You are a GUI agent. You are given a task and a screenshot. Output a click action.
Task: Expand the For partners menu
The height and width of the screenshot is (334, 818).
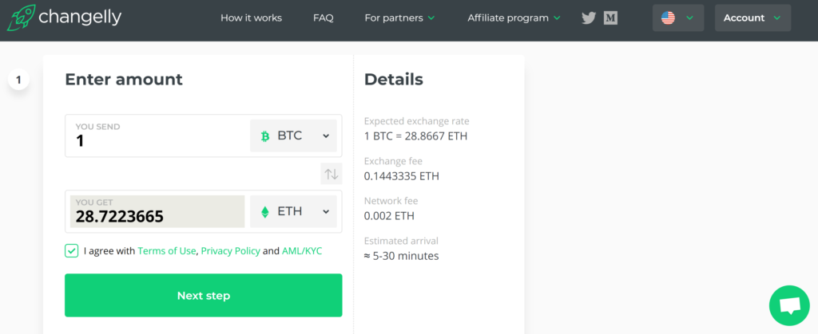pos(399,18)
